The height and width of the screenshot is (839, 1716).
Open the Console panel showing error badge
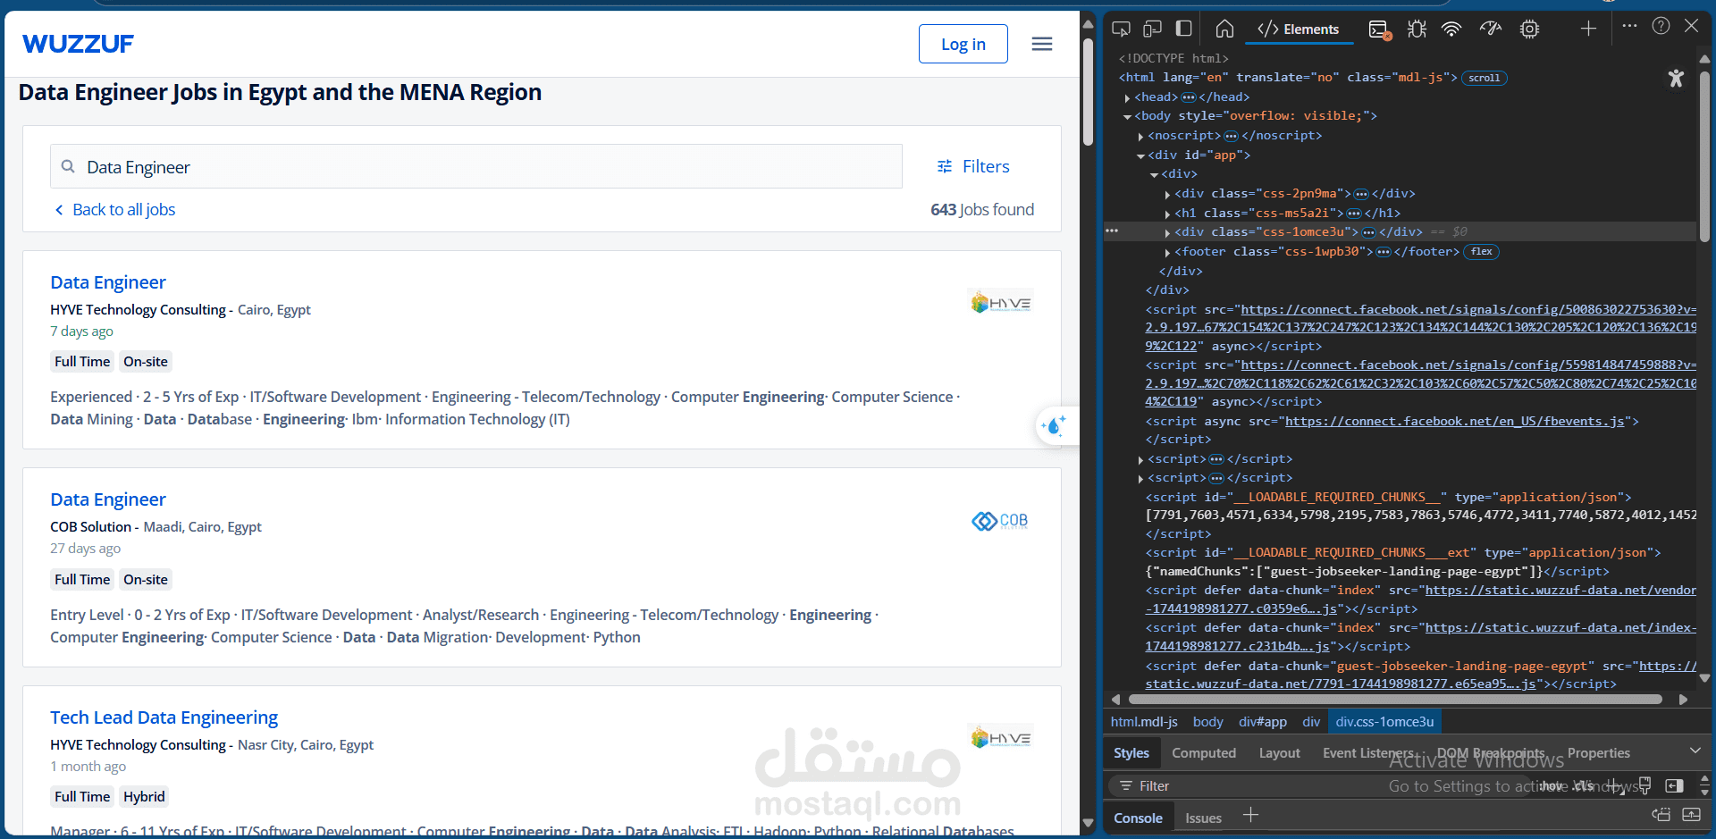point(1379,29)
